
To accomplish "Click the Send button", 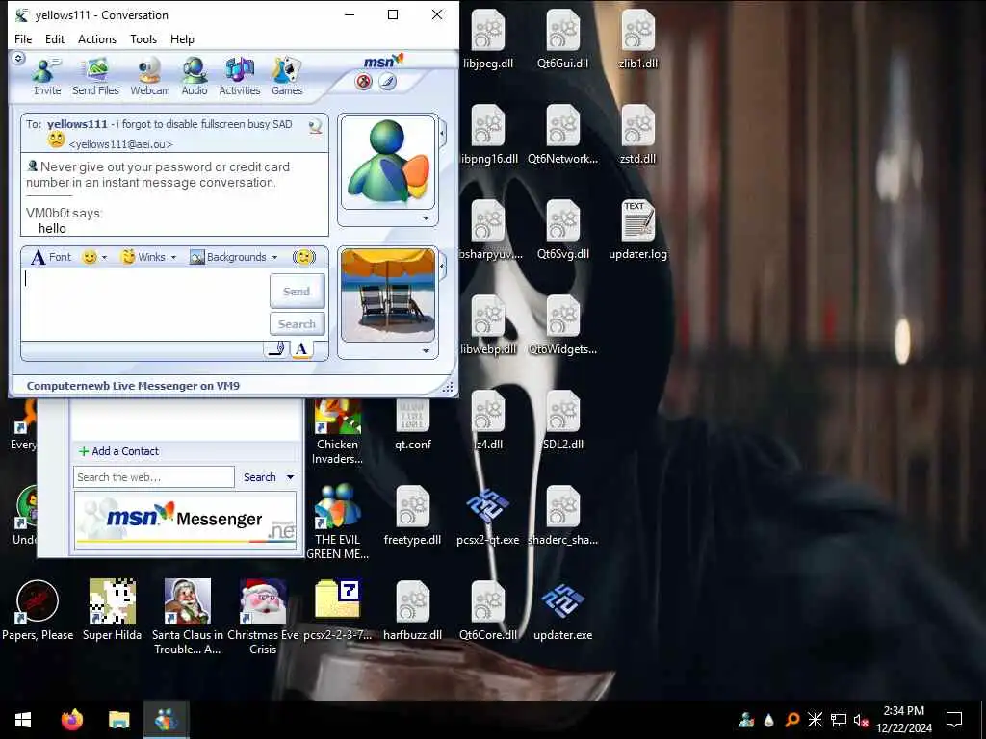I will pos(297,291).
